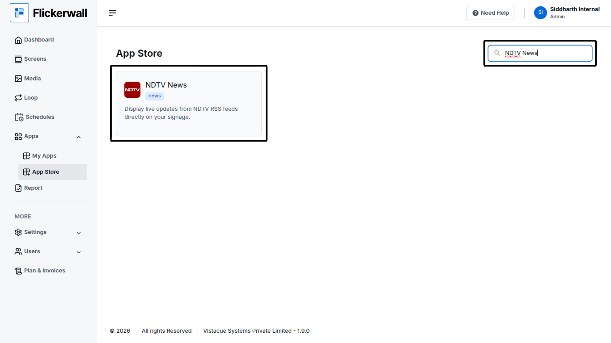Open the NDTV News app title
The width and height of the screenshot is (611, 343).
point(166,85)
